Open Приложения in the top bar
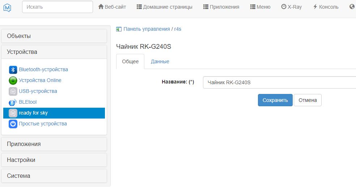The height and width of the screenshot is (189, 356). [x=221, y=7]
